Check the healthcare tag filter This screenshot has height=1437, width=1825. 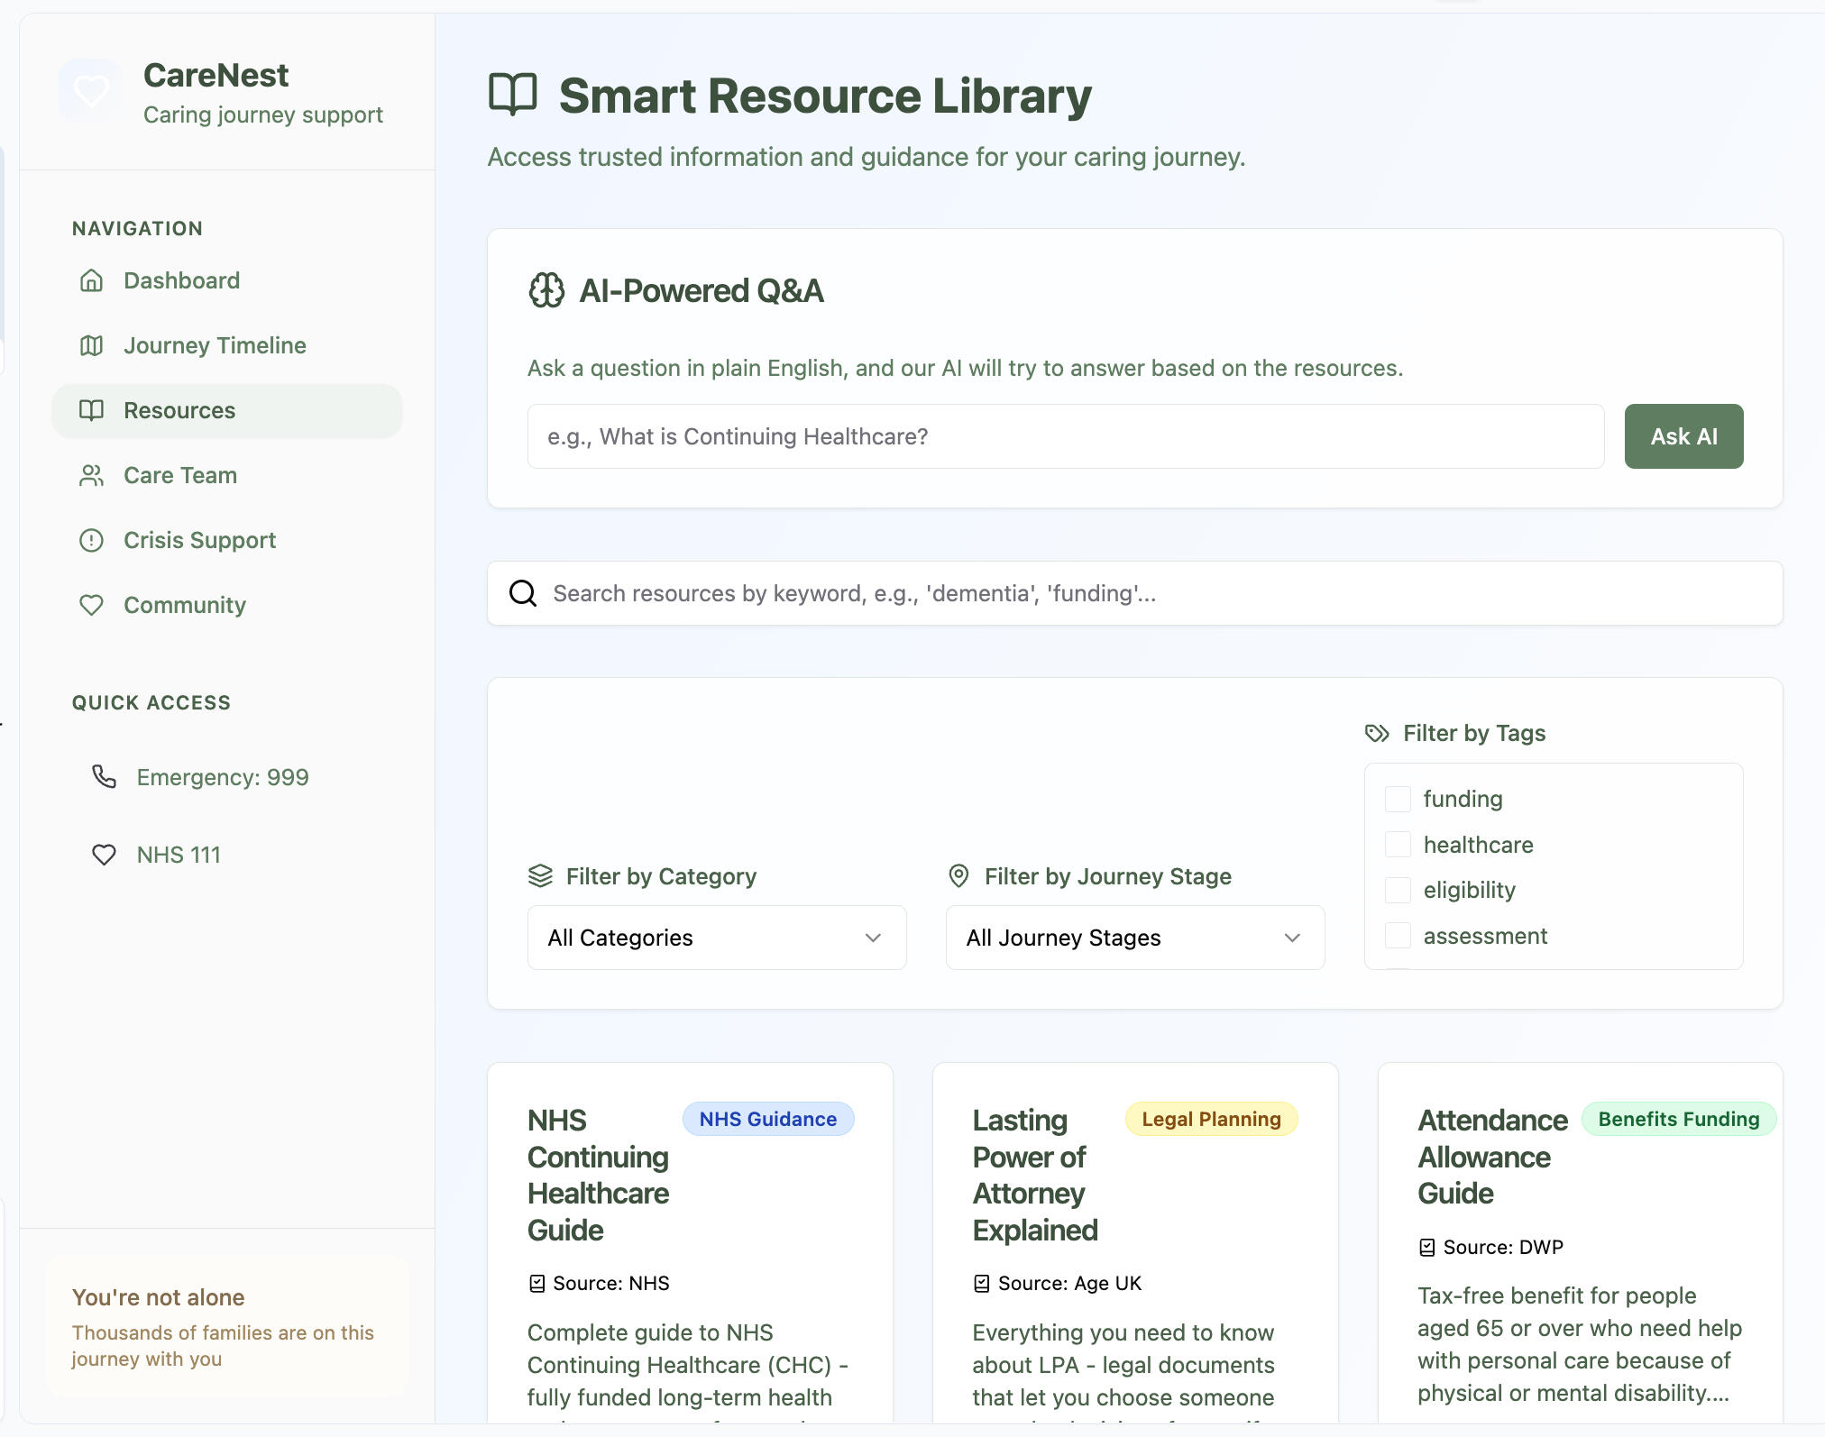(x=1398, y=845)
